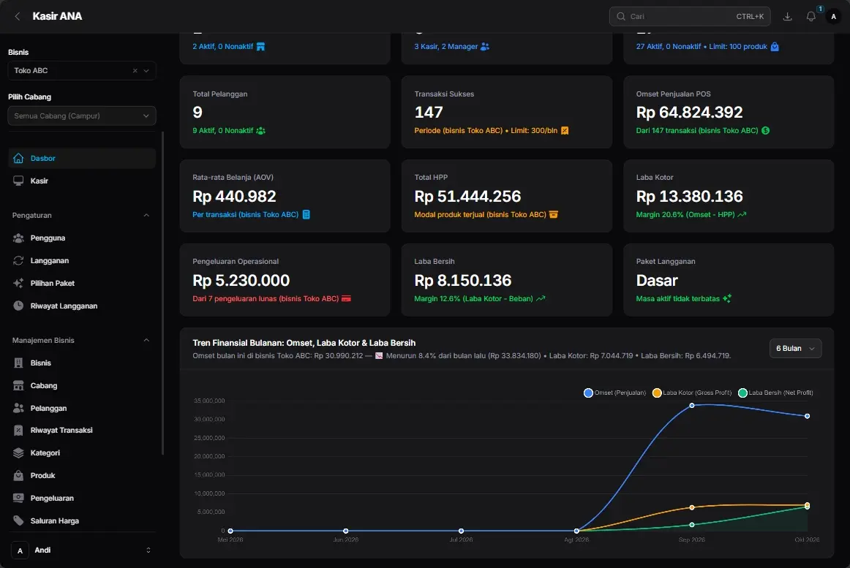
Task: Toggle Omset (Penjualan) legend series
Action: pos(614,393)
